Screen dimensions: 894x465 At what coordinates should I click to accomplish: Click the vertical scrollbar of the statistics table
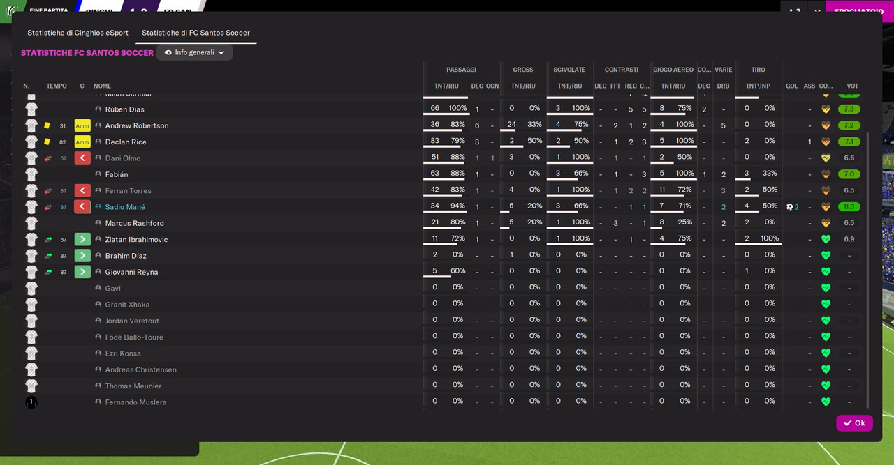[868, 269]
